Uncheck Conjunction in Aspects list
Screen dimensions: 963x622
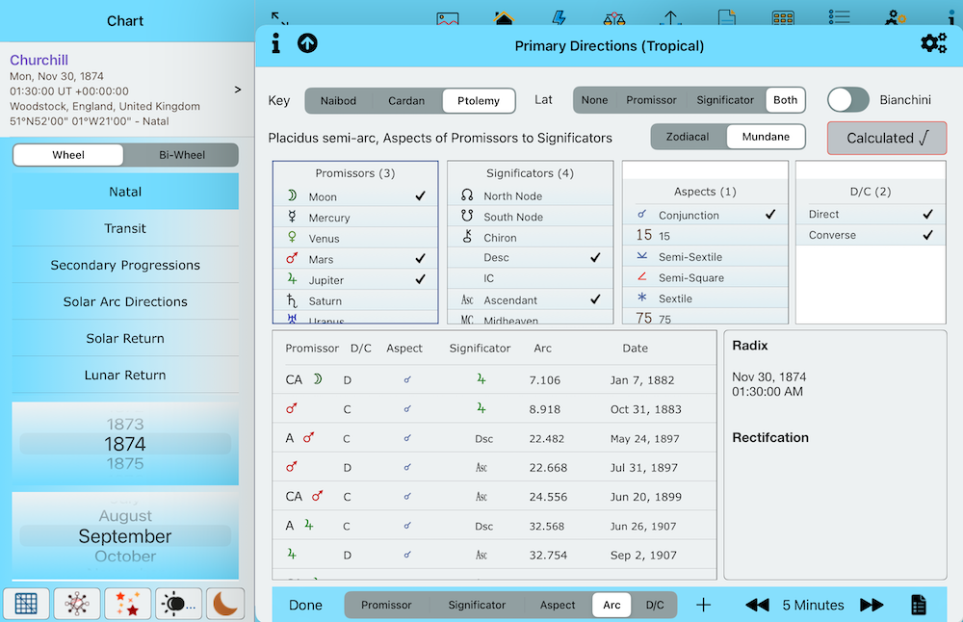point(705,216)
